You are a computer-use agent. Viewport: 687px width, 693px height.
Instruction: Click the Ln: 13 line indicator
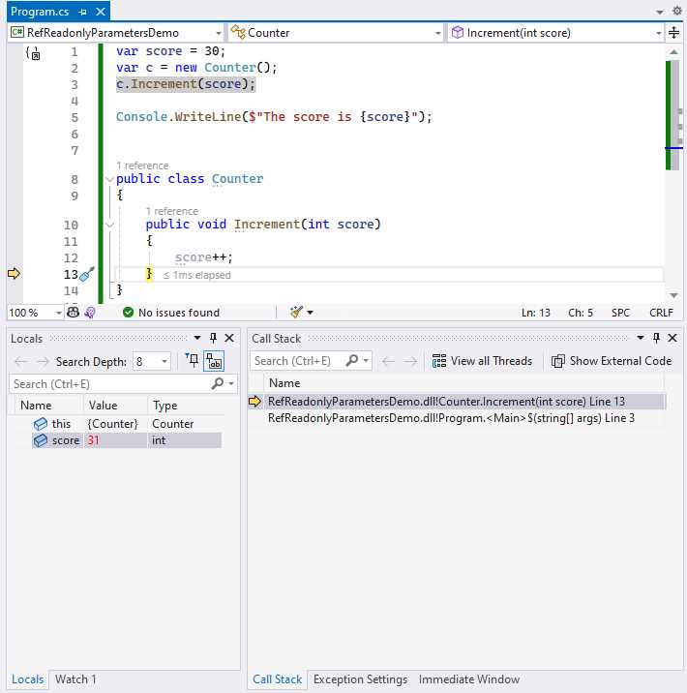pos(535,313)
